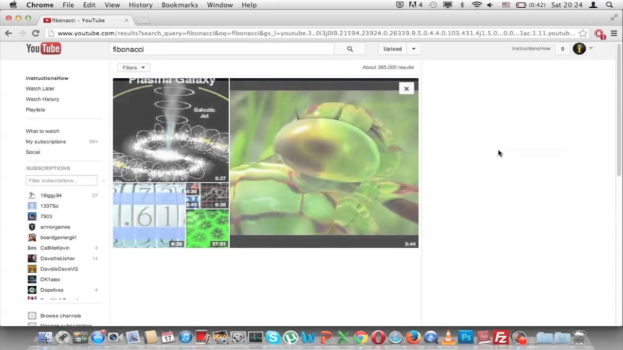Open Time Machine menu bar icon
This screenshot has height=350, width=623.
(433, 5)
